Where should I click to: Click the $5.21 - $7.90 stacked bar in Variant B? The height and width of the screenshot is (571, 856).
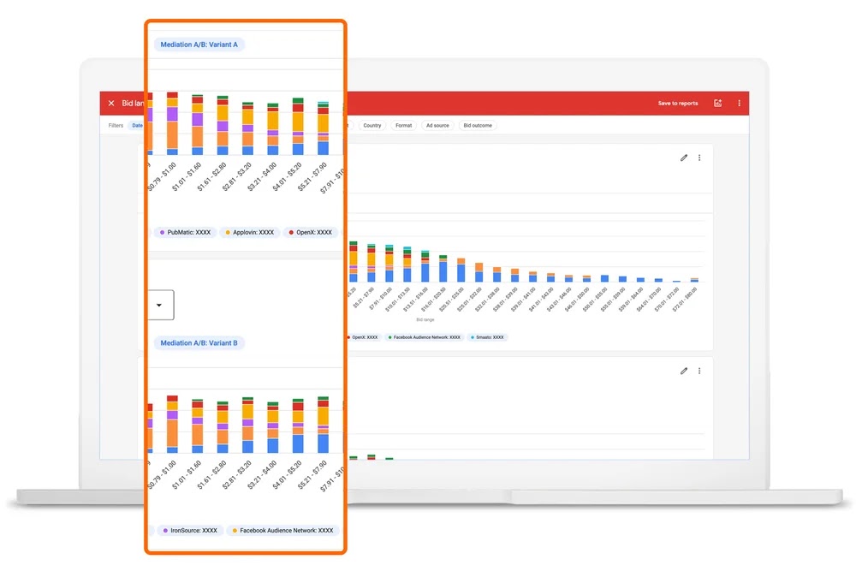pyautogui.click(x=324, y=425)
